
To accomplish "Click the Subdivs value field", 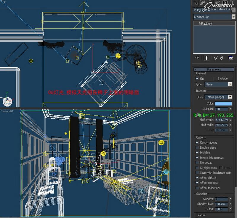I will tap(221, 199).
